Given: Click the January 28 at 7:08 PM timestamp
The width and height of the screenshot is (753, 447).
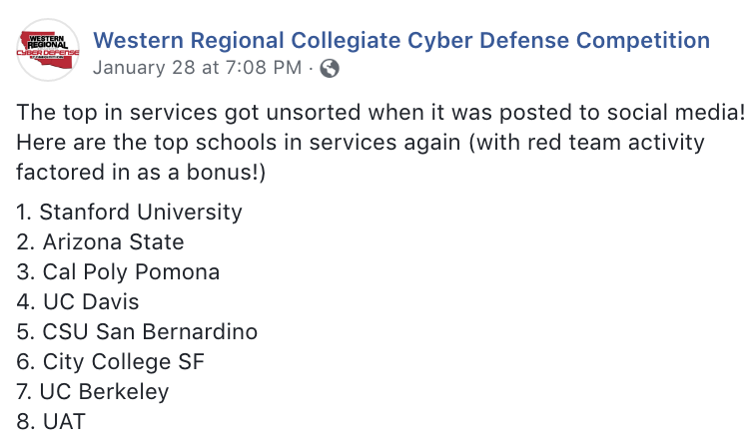Looking at the screenshot, I should [197, 68].
